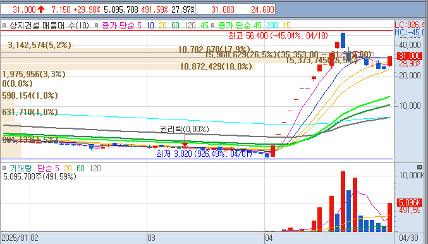This screenshot has height=244, width=428.
Task: Click the 04 month label on the time axis
Action: pyautogui.click(x=269, y=238)
